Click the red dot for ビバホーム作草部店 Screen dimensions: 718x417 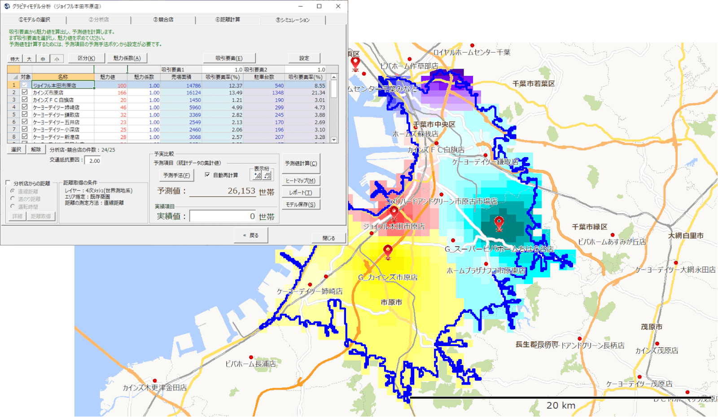pos(409,59)
